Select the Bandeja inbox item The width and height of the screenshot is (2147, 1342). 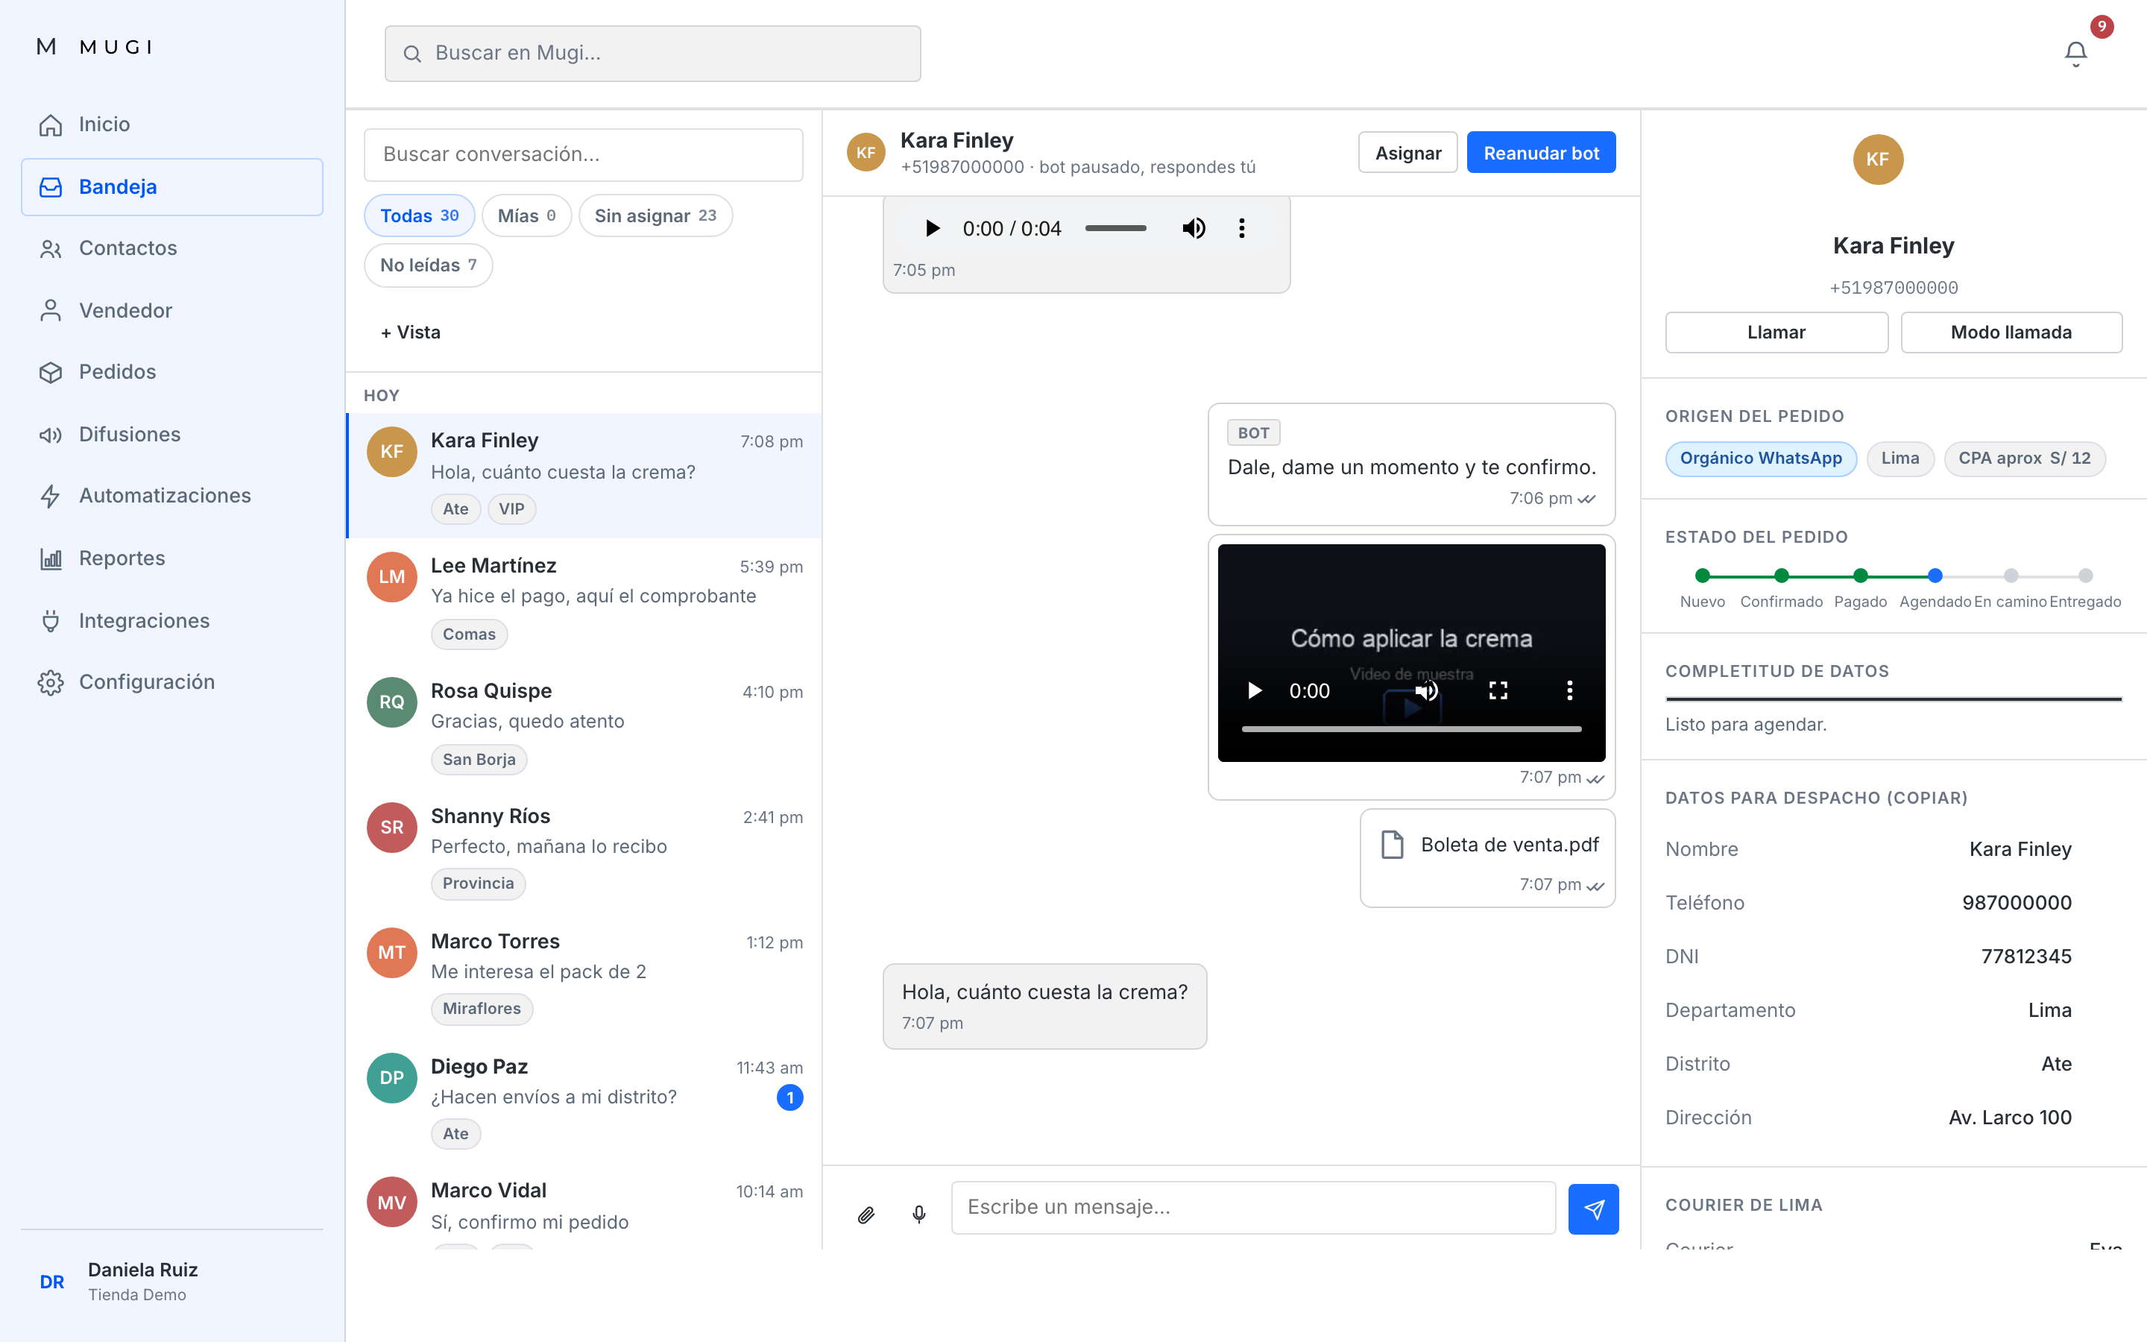(x=172, y=186)
